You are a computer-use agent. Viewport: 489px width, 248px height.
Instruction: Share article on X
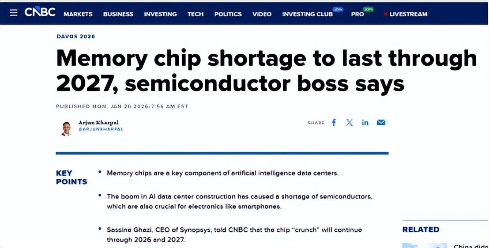(350, 123)
